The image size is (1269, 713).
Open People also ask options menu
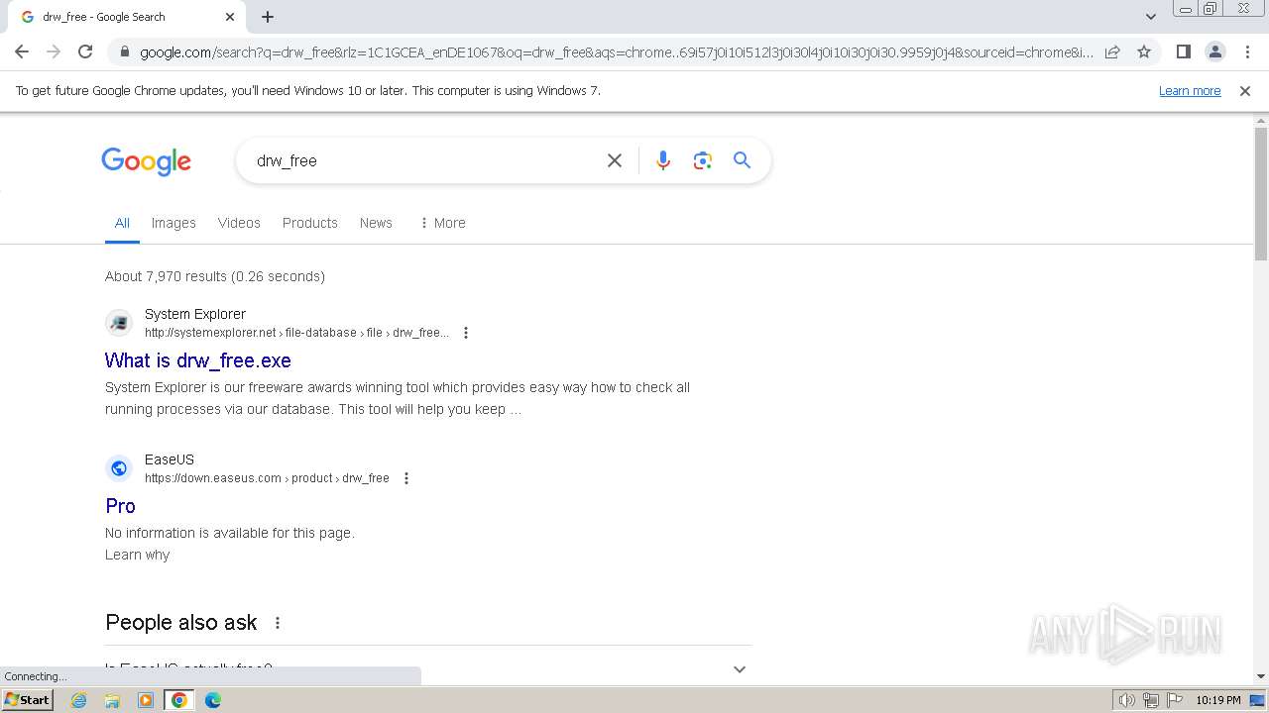(x=278, y=623)
